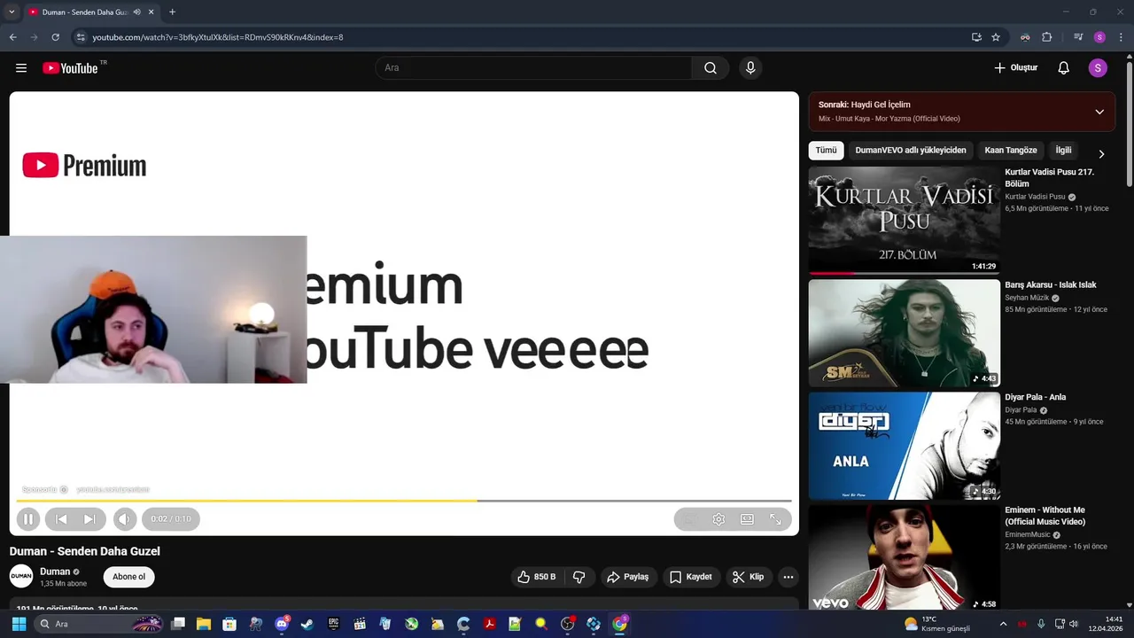The height and width of the screenshot is (638, 1134).
Task: Click the taskbar Ara search box
Action: pos(97,624)
